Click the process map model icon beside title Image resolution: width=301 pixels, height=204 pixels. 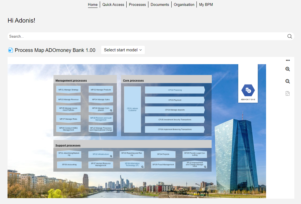11,50
